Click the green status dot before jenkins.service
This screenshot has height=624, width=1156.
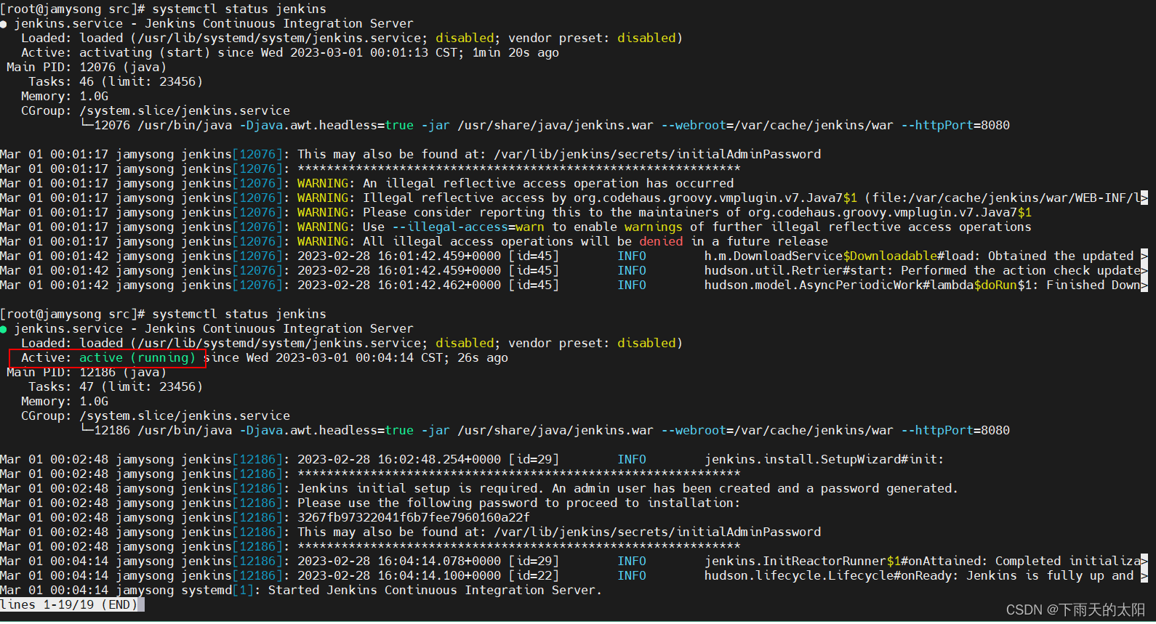tap(4, 330)
